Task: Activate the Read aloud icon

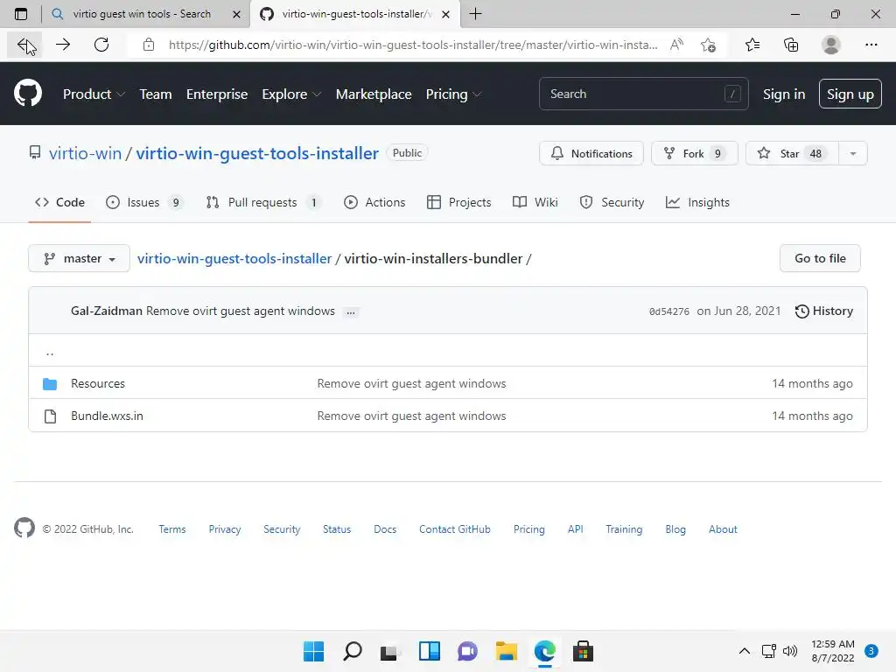Action: (676, 45)
